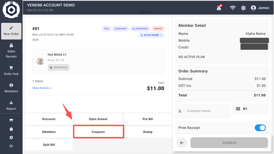Click the person icon in Customer Name
Viewport: 274px width, 154px height.
180,111
